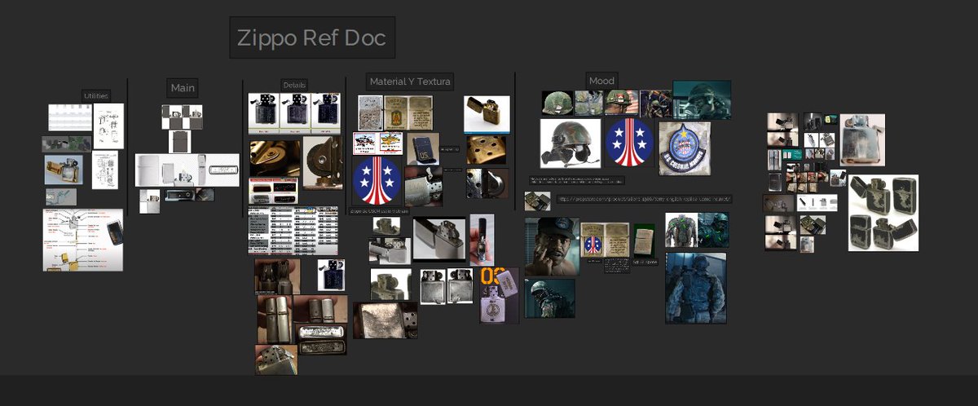Select the 'Details' section label
The width and height of the screenshot is (978, 406).
(x=294, y=85)
